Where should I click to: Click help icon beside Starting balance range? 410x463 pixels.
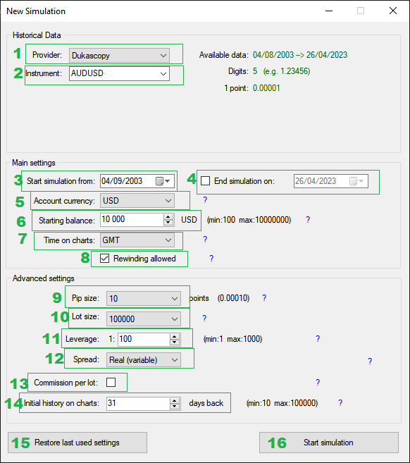tap(308, 220)
